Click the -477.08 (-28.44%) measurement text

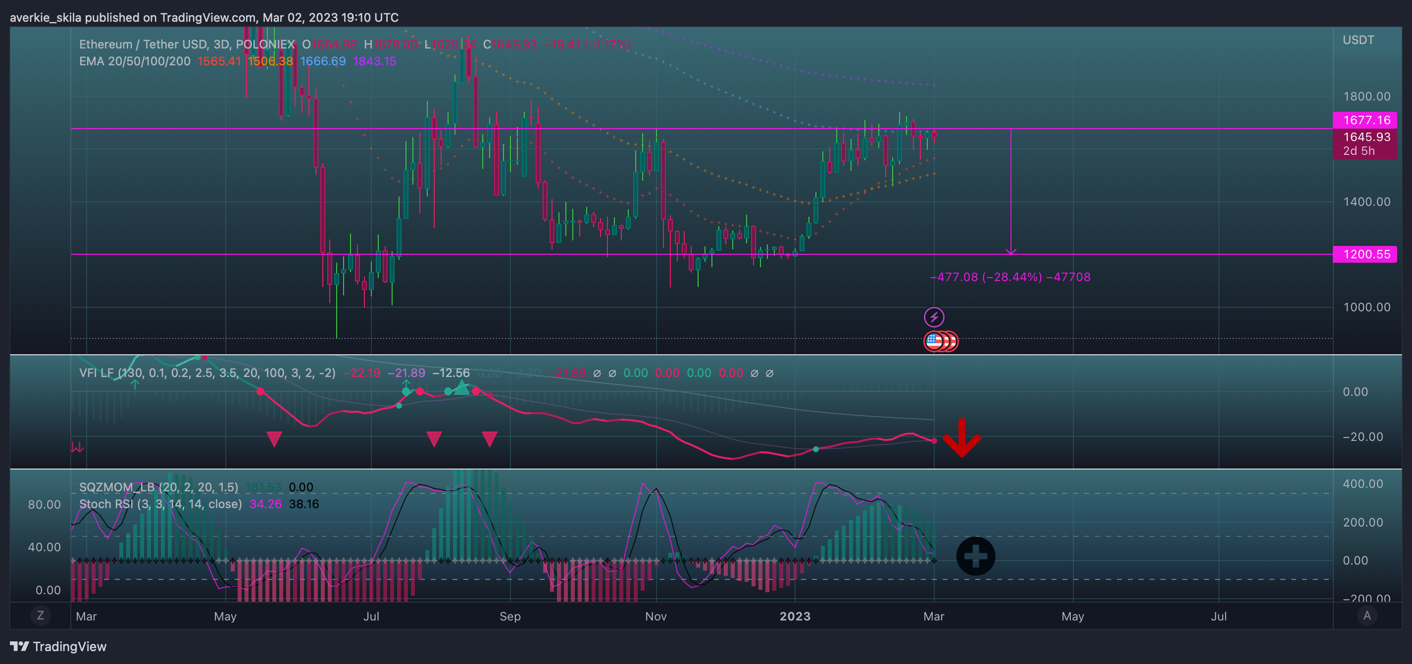[1010, 277]
